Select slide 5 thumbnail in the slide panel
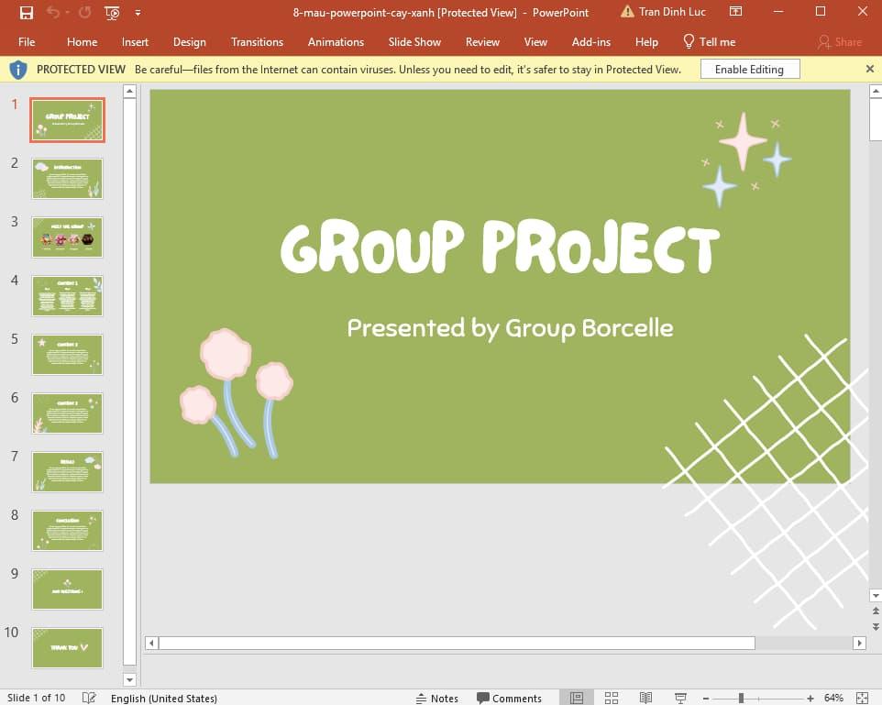Screen dimensions: 882x705 (x=67, y=355)
